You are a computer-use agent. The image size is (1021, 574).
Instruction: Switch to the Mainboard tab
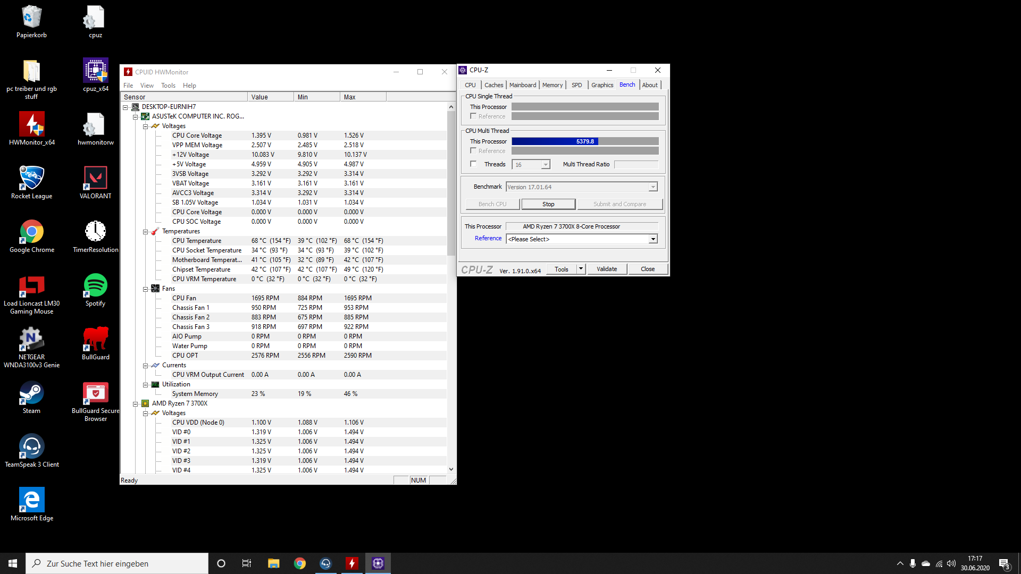(522, 85)
